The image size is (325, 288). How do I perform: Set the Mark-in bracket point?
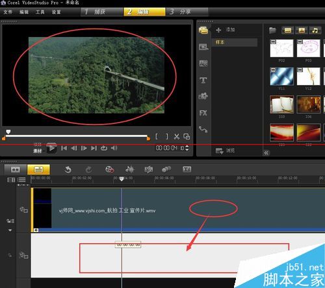click(157, 137)
